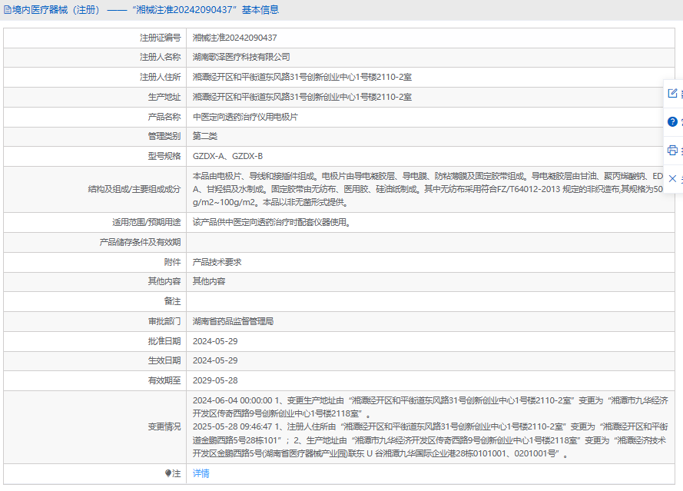Click the 生效日期 row label
The width and height of the screenshot is (683, 491).
tap(164, 360)
